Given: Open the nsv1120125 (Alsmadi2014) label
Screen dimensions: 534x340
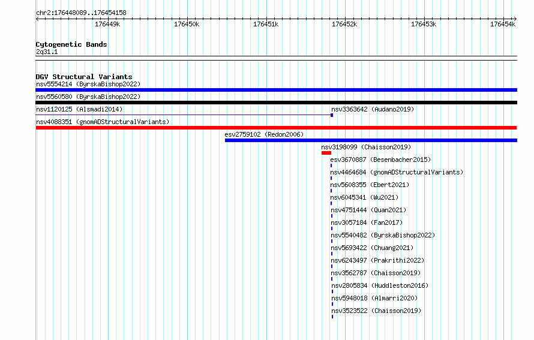Looking at the screenshot, I should (x=79, y=109).
